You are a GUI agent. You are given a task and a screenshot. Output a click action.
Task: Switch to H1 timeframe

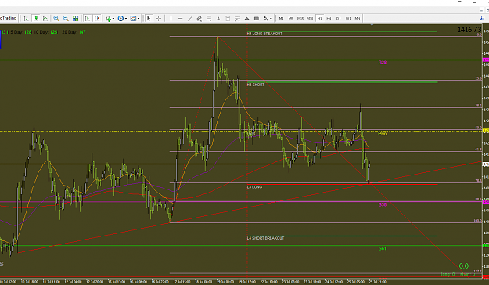click(319, 19)
